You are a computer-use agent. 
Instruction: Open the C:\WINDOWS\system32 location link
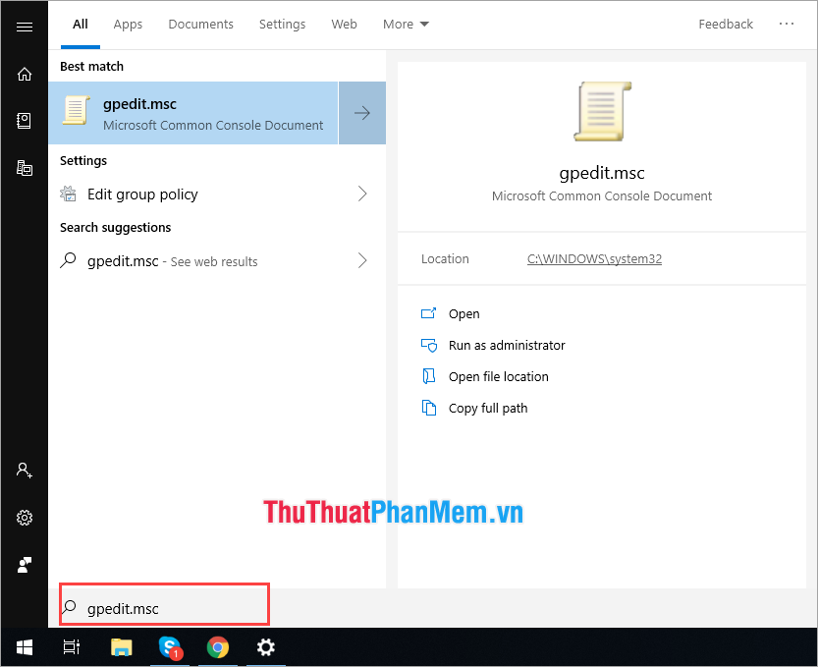coord(593,258)
